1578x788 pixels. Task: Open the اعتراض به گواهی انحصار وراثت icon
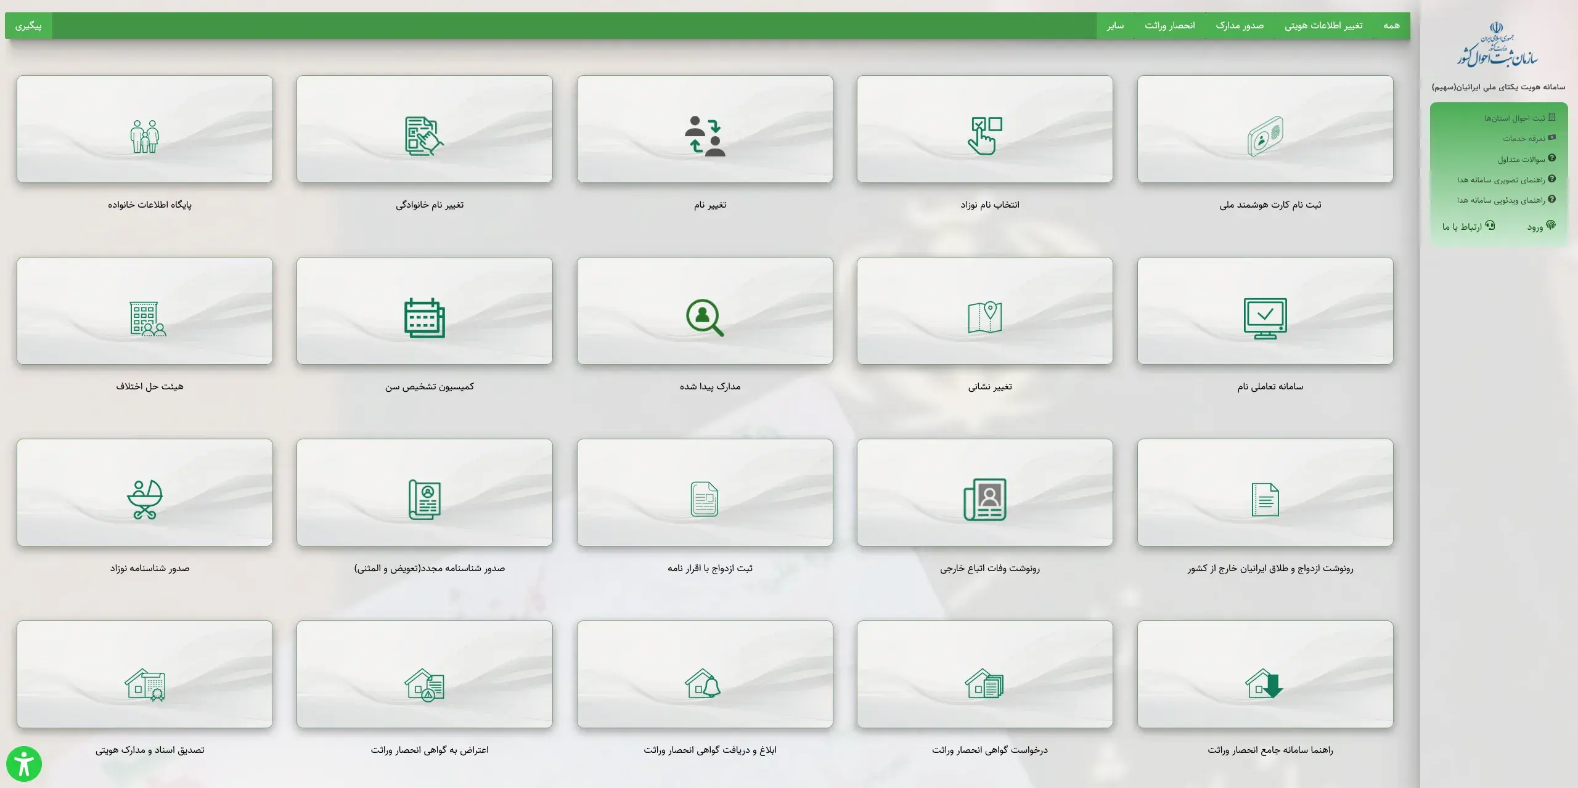425,685
